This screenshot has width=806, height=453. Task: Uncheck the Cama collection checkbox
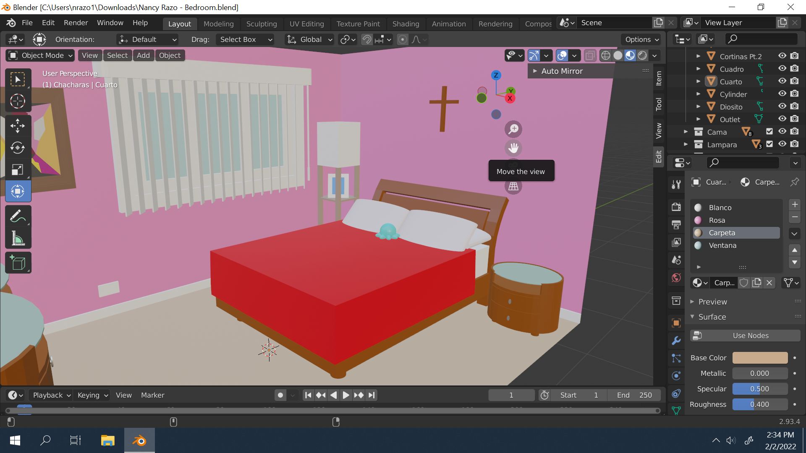(x=769, y=131)
